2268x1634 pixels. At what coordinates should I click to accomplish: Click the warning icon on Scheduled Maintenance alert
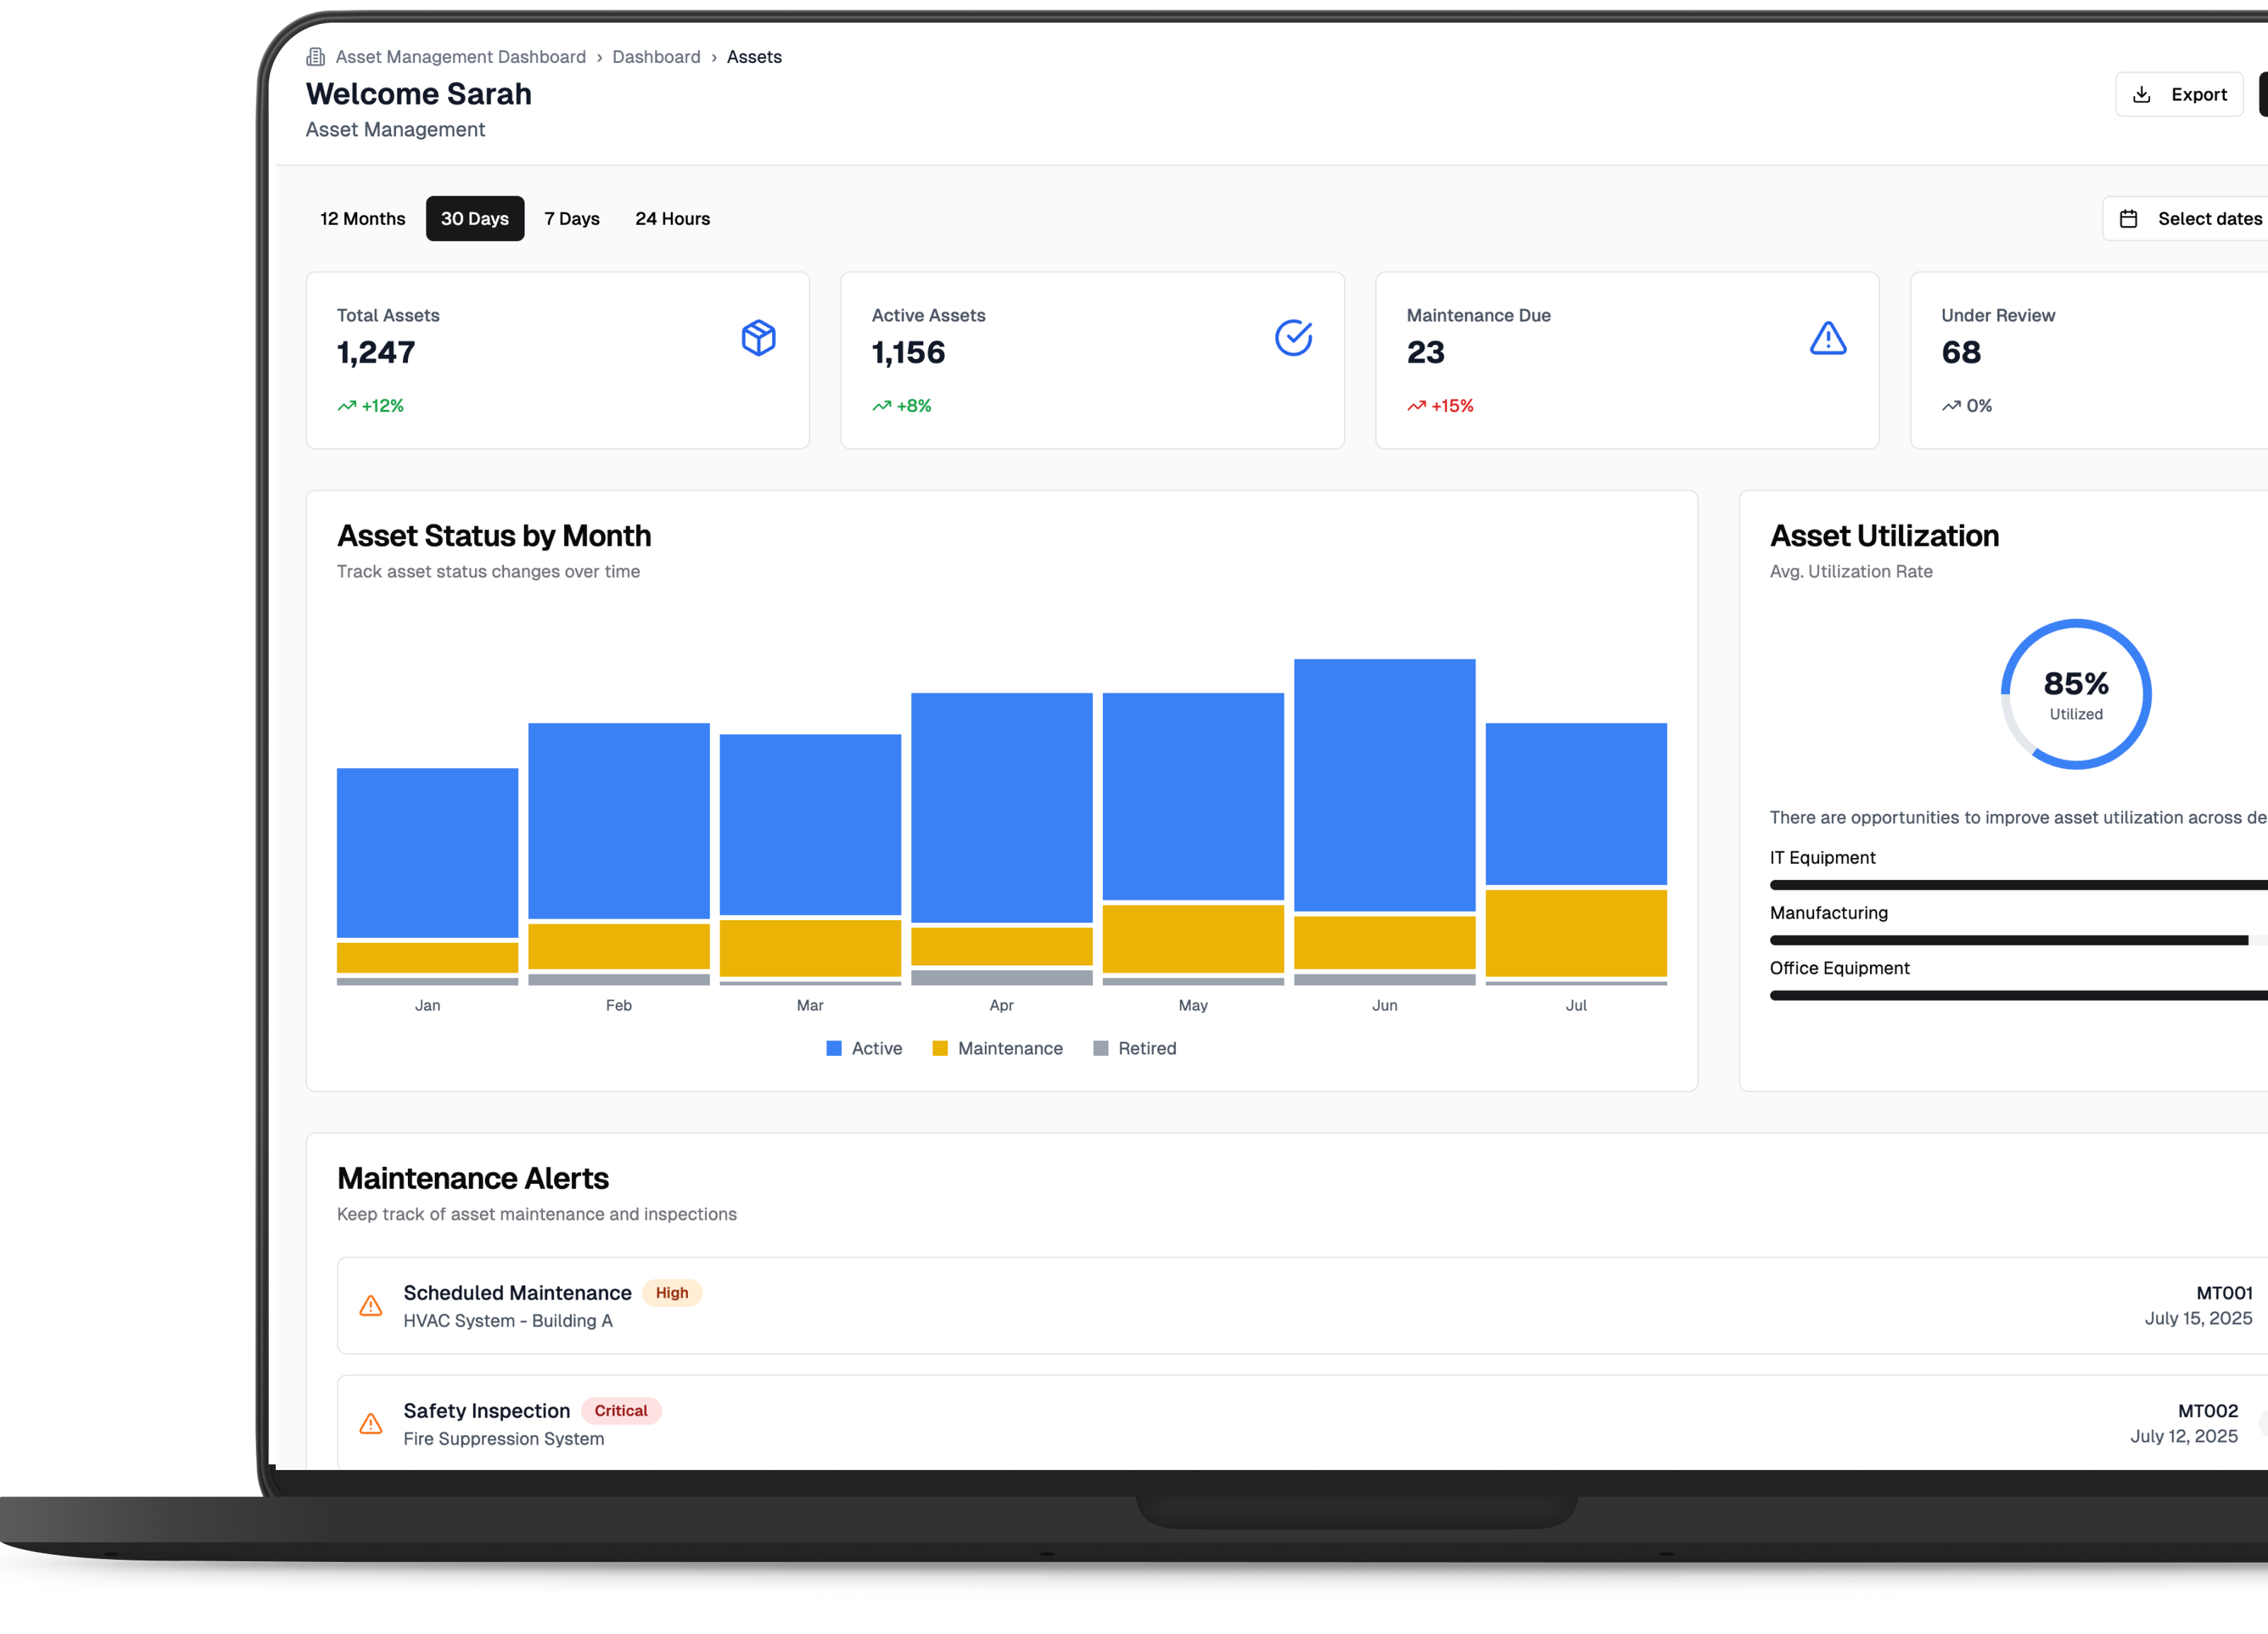click(x=371, y=1305)
